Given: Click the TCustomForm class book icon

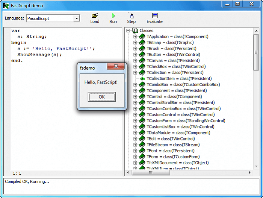Looking at the screenshot, I should point(142,121).
